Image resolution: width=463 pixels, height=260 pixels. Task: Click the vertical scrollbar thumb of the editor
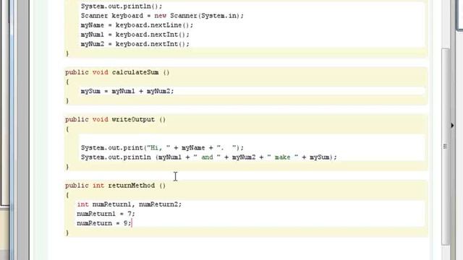coord(446,146)
